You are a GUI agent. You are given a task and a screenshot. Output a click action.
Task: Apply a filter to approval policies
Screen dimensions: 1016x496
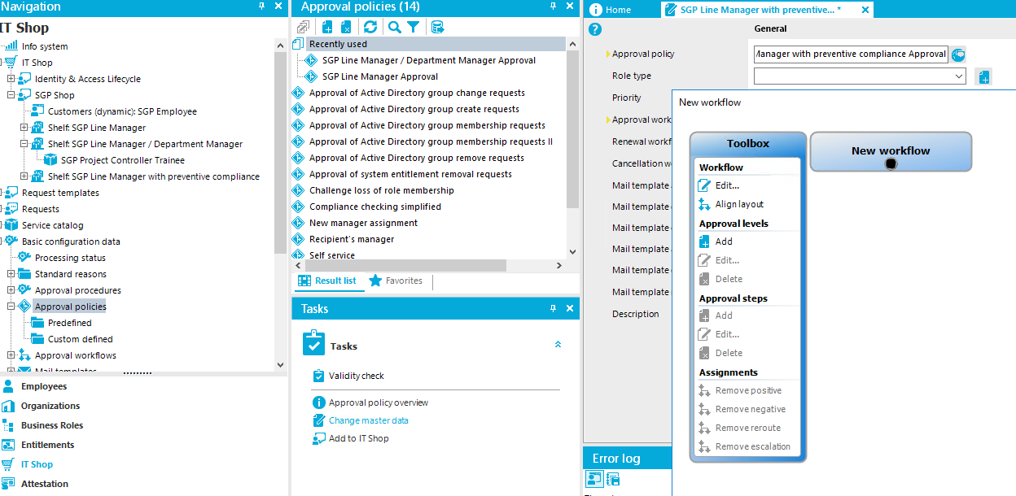point(413,27)
